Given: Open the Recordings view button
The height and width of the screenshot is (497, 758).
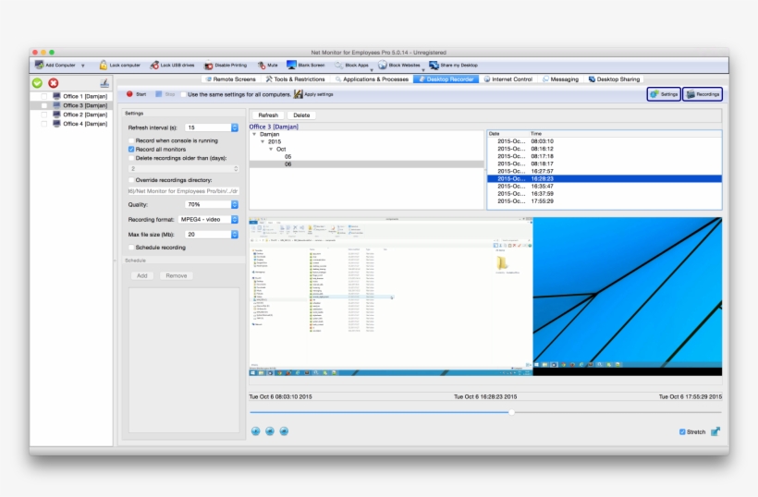Looking at the screenshot, I should [703, 94].
